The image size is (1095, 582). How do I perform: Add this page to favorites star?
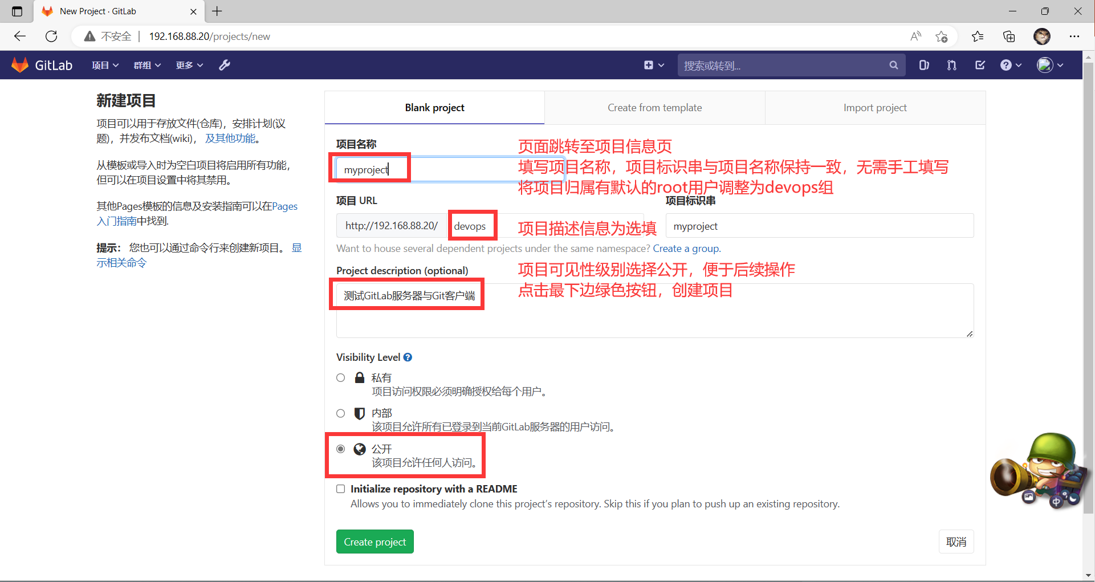point(942,36)
